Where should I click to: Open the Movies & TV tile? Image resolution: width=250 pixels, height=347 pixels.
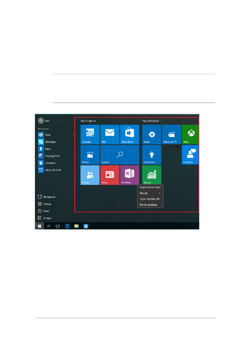coord(172,135)
